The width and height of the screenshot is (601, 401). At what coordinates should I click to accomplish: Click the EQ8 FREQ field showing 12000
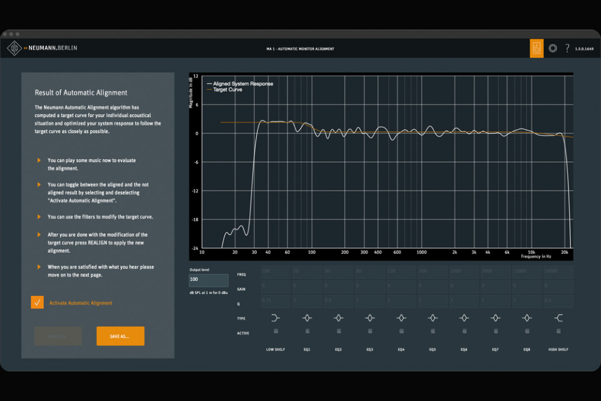click(527, 271)
